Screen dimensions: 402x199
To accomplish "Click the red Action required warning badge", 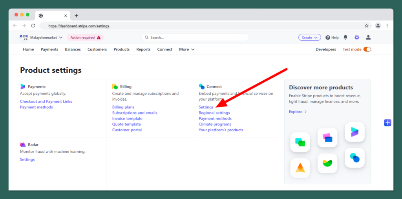I will click(x=85, y=38).
